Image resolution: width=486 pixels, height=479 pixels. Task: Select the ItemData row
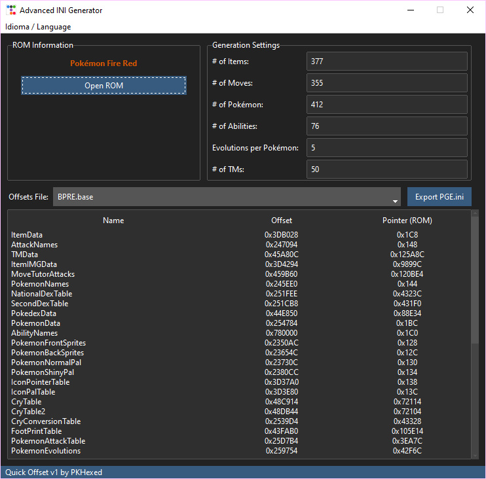[26, 235]
